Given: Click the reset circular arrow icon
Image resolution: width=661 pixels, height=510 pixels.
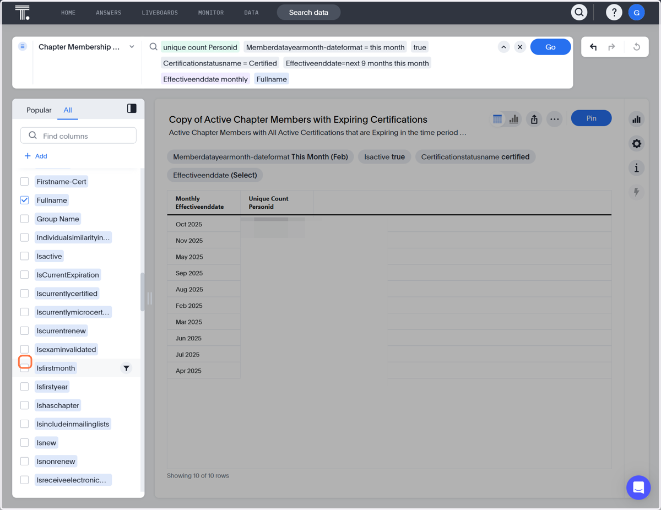Looking at the screenshot, I should pos(637,47).
